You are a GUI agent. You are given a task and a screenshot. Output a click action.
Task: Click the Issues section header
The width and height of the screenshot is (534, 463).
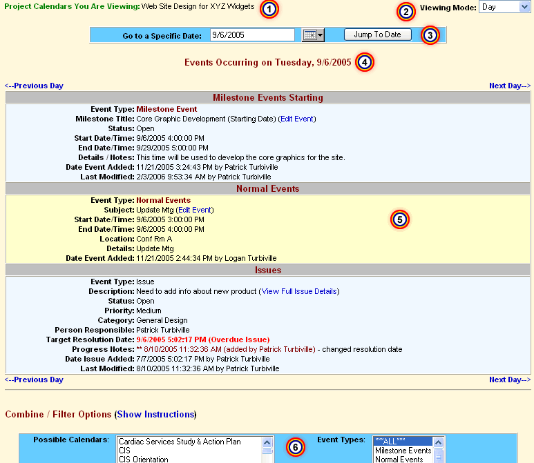tap(268, 270)
